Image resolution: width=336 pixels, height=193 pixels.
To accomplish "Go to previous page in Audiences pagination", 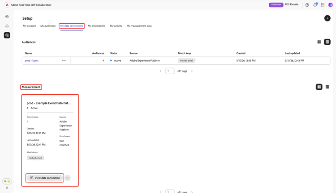I will 160,71.
